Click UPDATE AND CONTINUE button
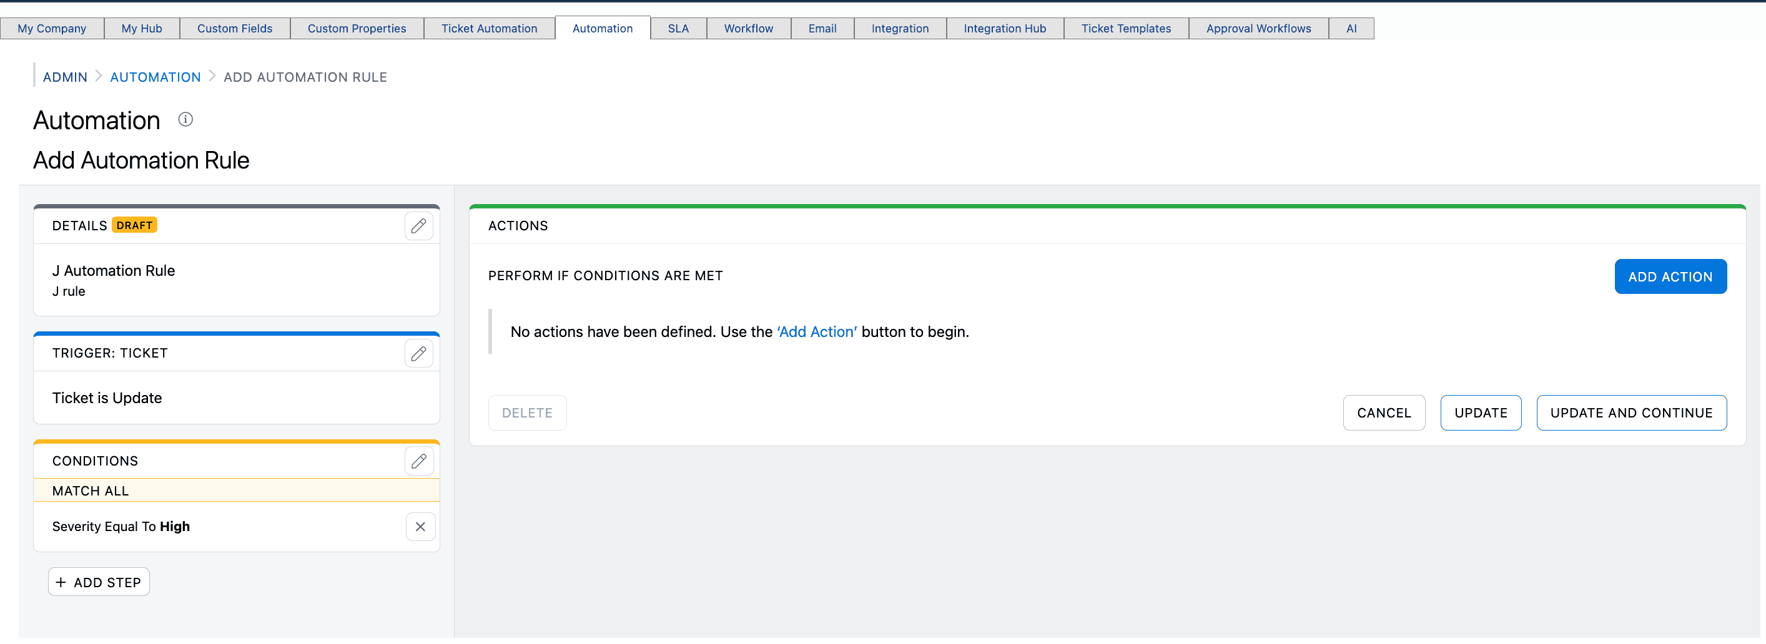The width and height of the screenshot is (1766, 644). 1631,413
